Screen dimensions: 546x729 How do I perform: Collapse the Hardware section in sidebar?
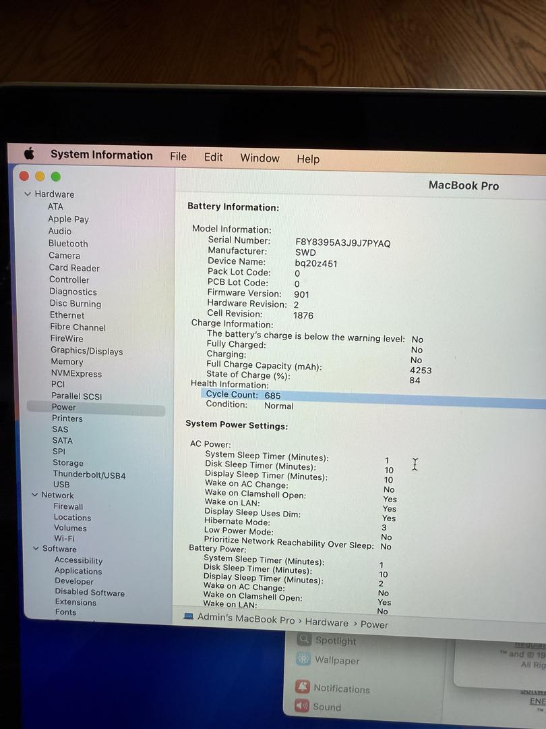pos(28,194)
